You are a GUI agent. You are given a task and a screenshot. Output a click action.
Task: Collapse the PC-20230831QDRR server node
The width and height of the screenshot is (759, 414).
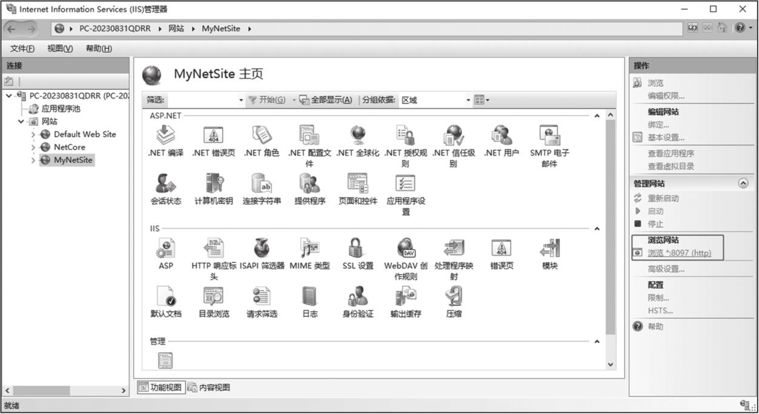coord(8,96)
